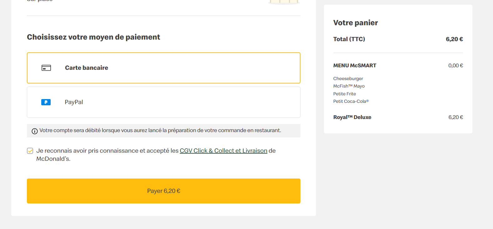
Task: Click the bold 6,20 € total amount
Action: tap(455, 39)
